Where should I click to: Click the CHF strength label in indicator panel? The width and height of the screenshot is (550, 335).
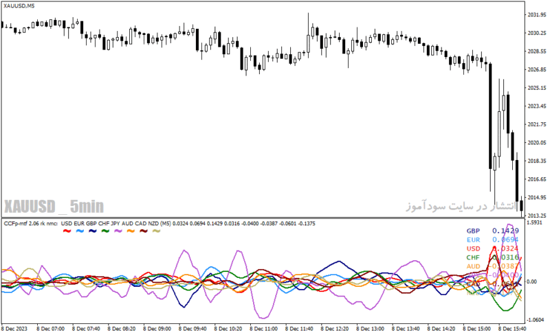pos(473,257)
